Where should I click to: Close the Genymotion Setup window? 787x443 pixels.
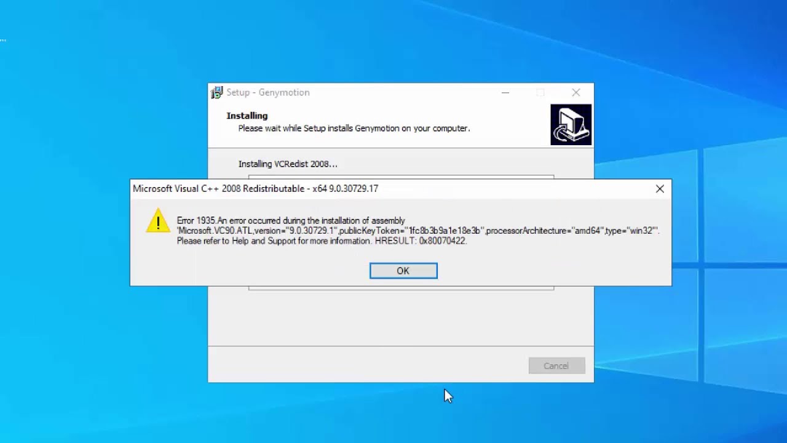tap(576, 93)
